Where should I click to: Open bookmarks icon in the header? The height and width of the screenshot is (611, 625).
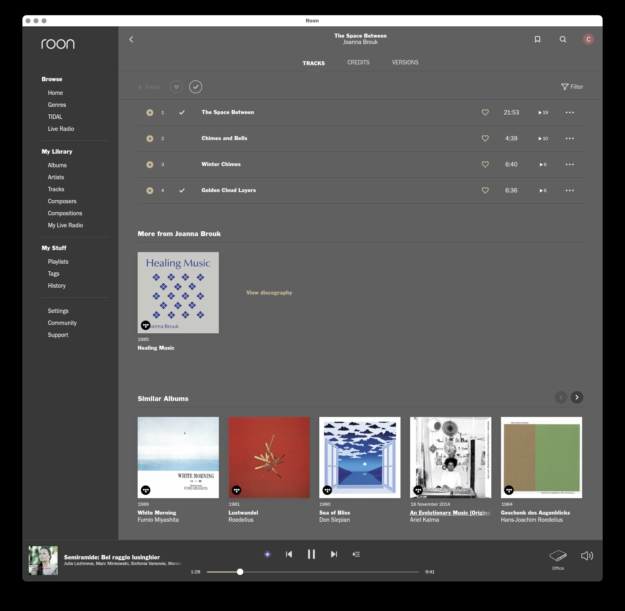point(537,39)
